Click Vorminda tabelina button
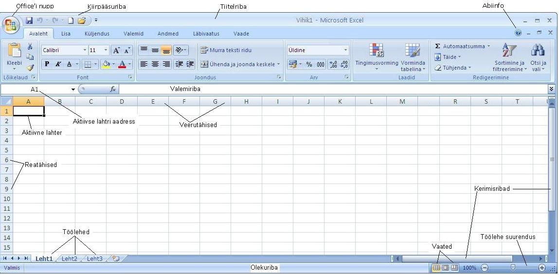Viewport: 559px width, 275px height. (413, 57)
